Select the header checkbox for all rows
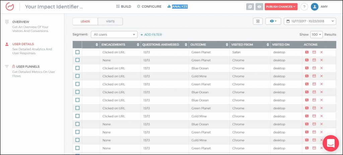The width and height of the screenshot is (343, 155). (77, 45)
